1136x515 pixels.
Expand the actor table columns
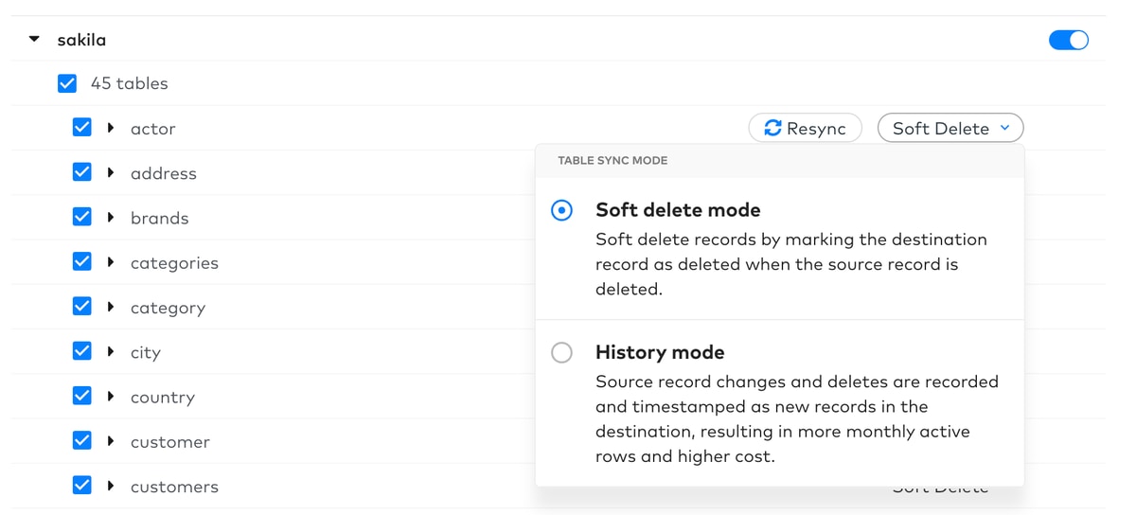point(111,128)
